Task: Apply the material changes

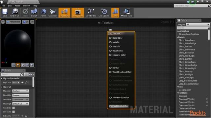Action: pos(25,13)
